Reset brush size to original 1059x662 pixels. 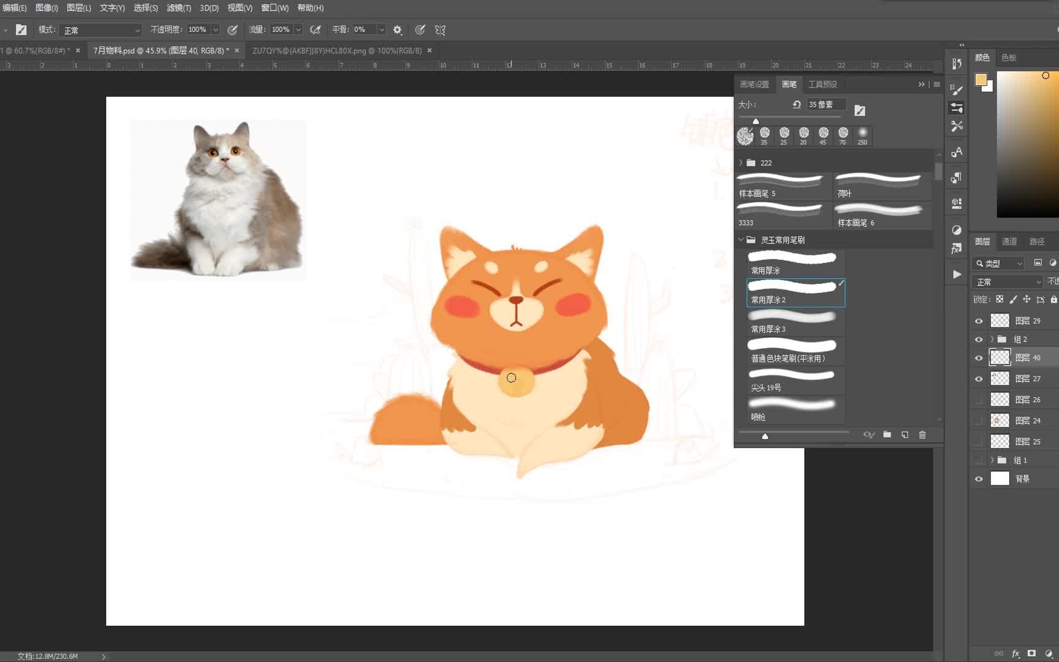pos(796,104)
